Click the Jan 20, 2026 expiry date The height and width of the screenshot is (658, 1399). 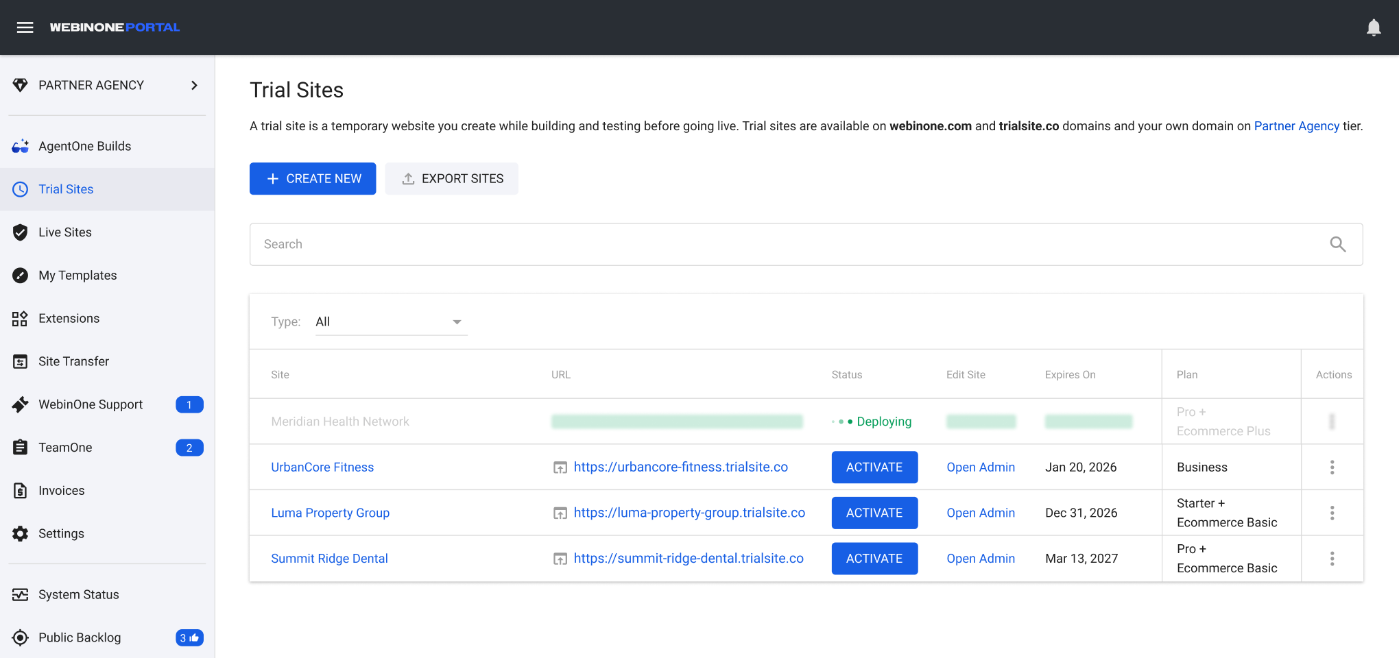pyautogui.click(x=1081, y=467)
